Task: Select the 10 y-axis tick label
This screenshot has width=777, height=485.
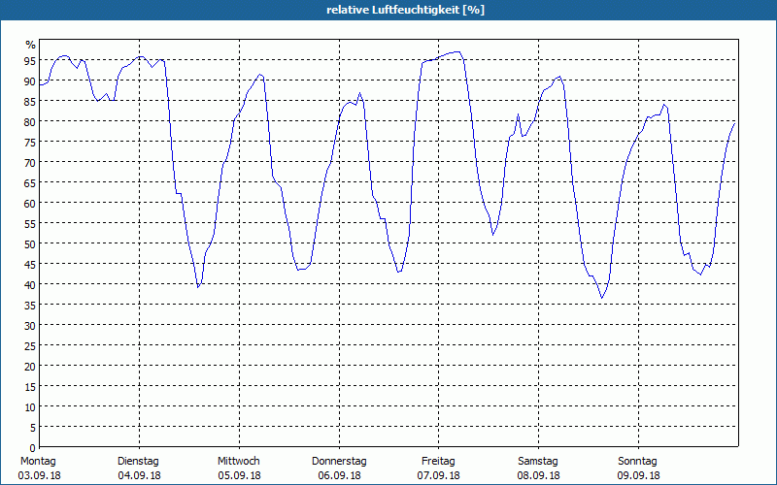Action: pyautogui.click(x=30, y=406)
